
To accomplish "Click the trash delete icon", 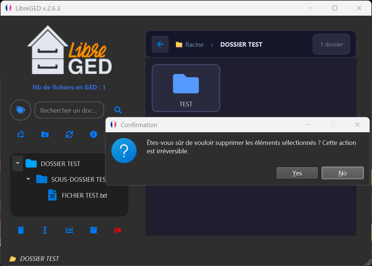I will tap(21, 230).
